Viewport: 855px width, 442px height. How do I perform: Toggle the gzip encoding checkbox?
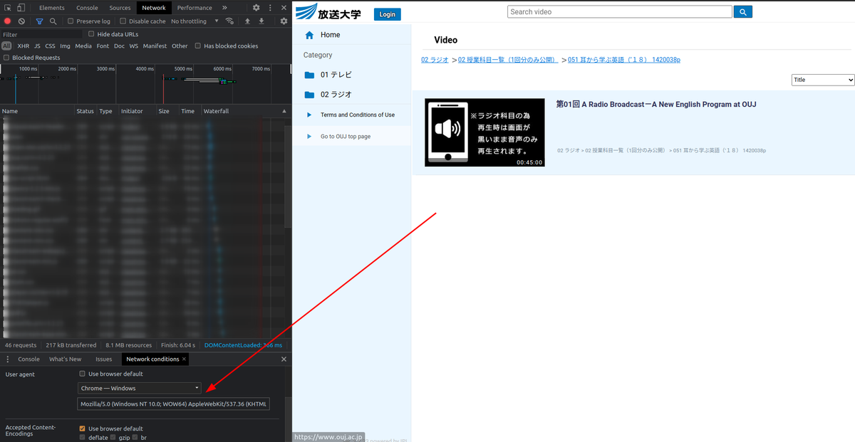coord(113,437)
